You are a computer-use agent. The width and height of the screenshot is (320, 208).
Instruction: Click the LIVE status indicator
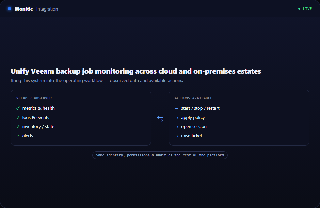click(x=305, y=9)
